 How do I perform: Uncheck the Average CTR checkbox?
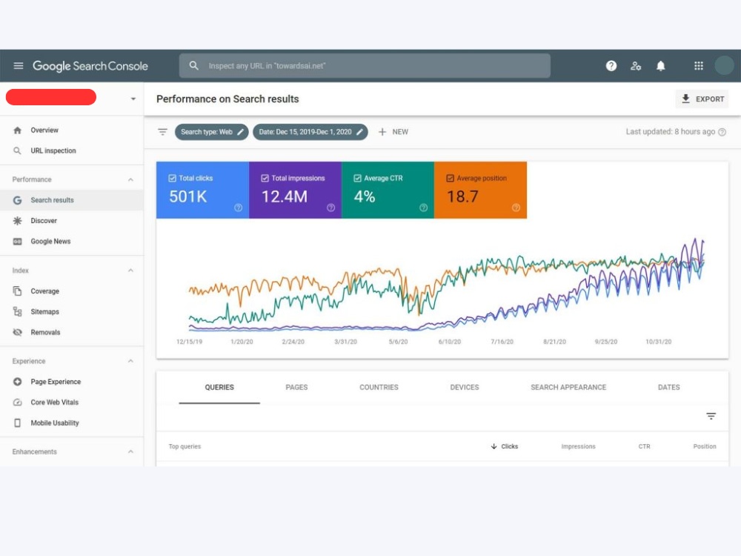pos(357,178)
